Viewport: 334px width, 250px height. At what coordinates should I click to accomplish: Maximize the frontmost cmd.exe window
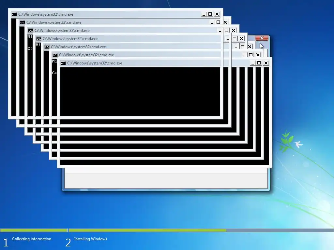point(259,63)
